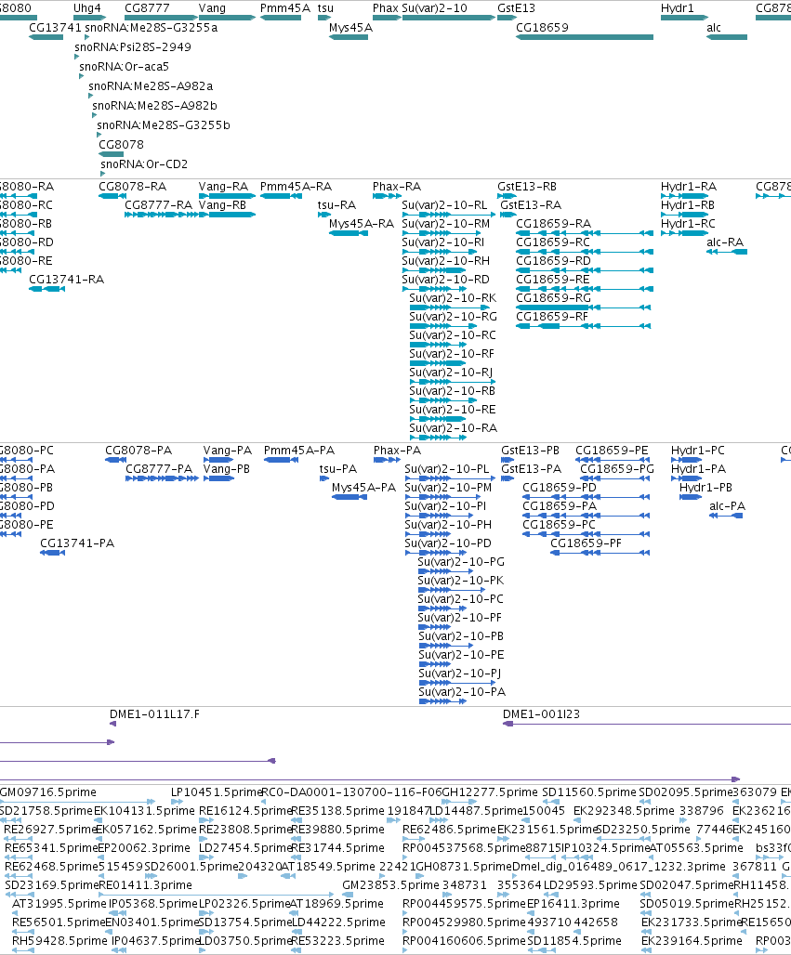791x955 pixels.
Task: Open protein feature Su(var)2-10-PL
Action: click(x=450, y=478)
